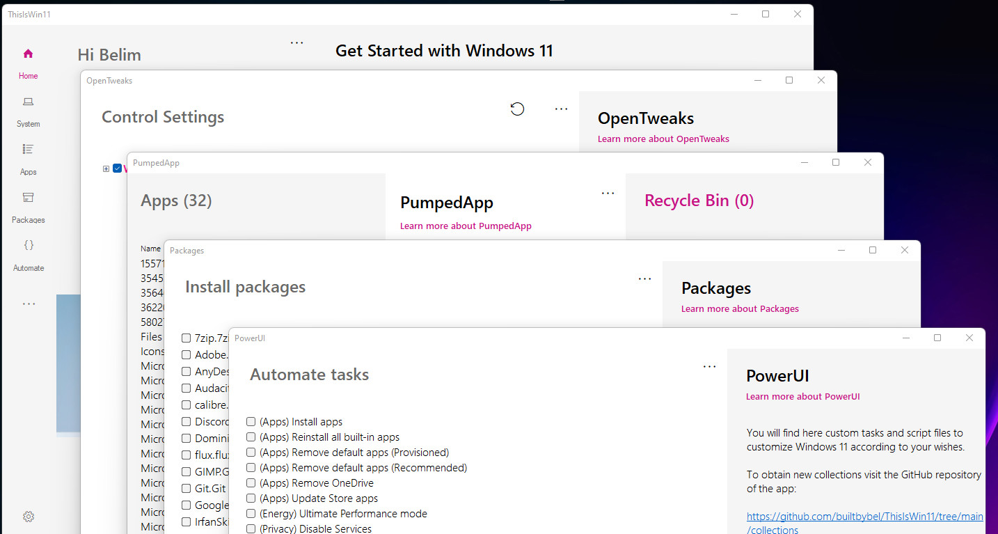
Task: Check the Adobe package checkbox
Action: click(187, 354)
